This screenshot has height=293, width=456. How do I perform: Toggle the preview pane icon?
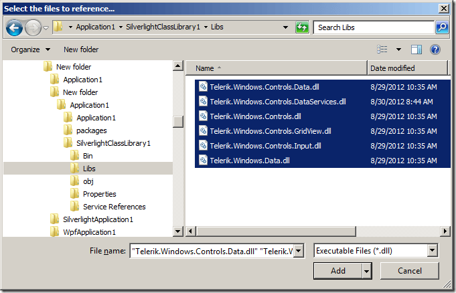point(416,50)
